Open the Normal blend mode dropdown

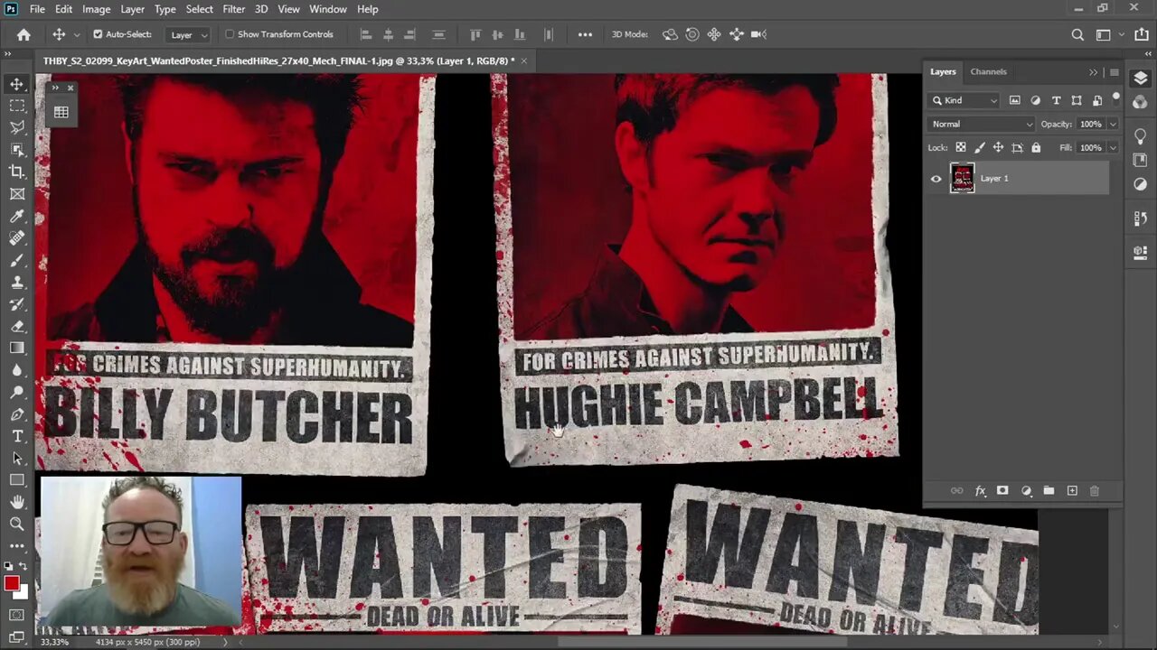click(x=982, y=124)
